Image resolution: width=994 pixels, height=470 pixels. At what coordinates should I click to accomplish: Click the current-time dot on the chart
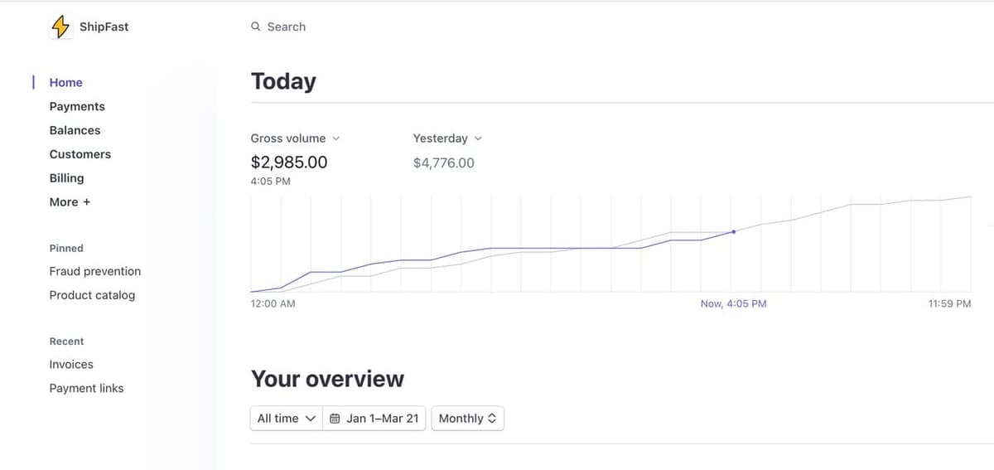pyautogui.click(x=733, y=232)
